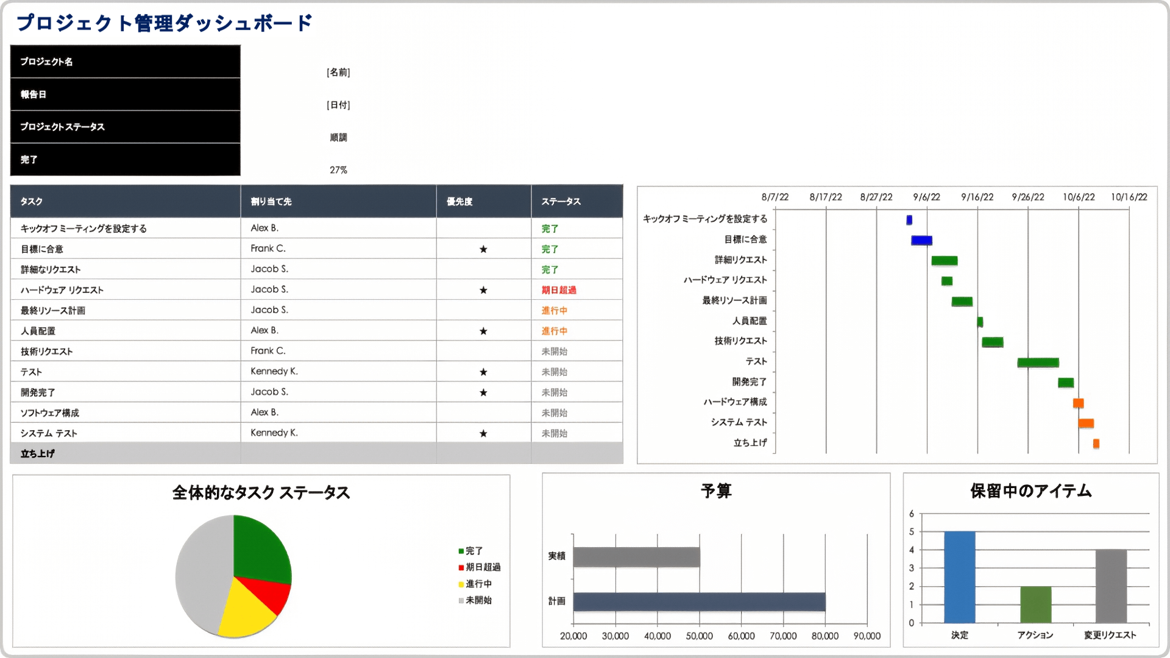This screenshot has height=658, width=1170.
Task: Click the priority star for 人員配置
Action: pyautogui.click(x=483, y=331)
